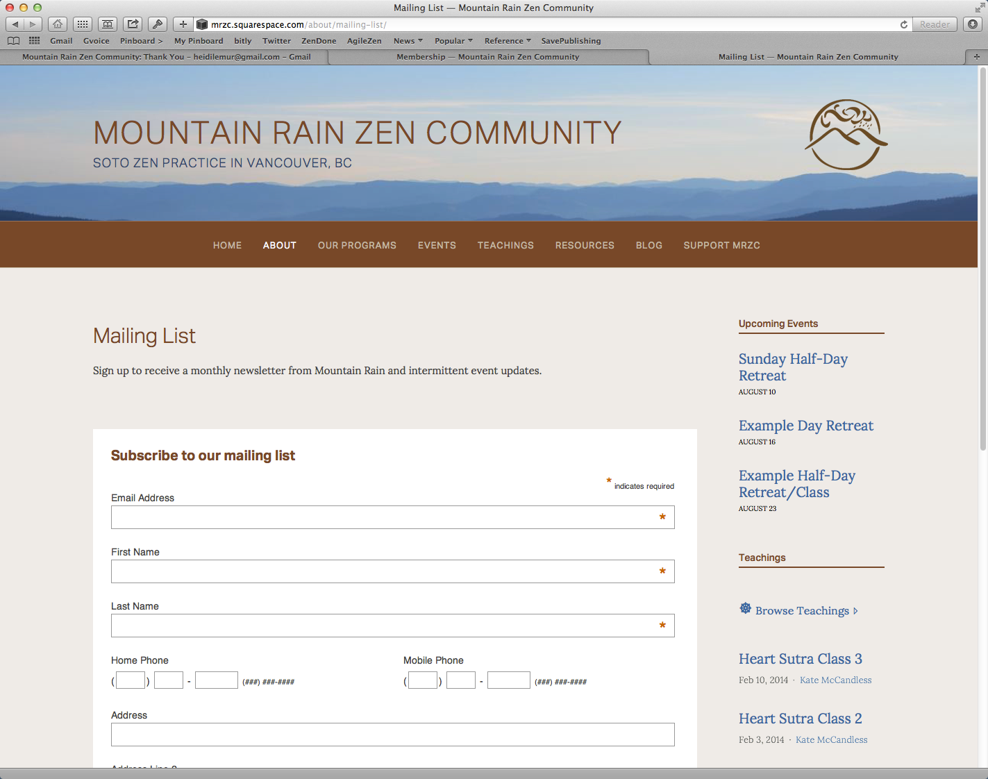
Task: Click the disabled Reader button
Action: coord(935,24)
